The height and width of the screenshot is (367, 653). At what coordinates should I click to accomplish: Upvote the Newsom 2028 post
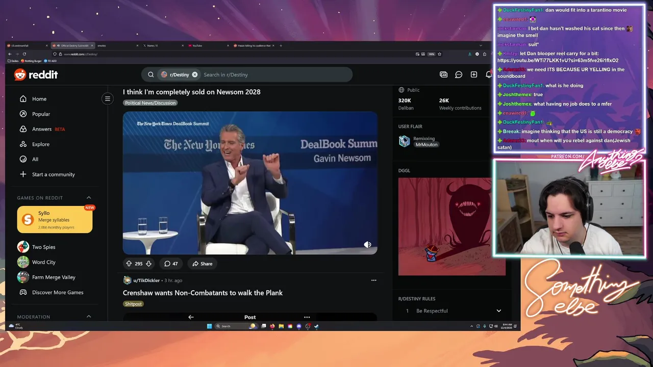(129, 264)
